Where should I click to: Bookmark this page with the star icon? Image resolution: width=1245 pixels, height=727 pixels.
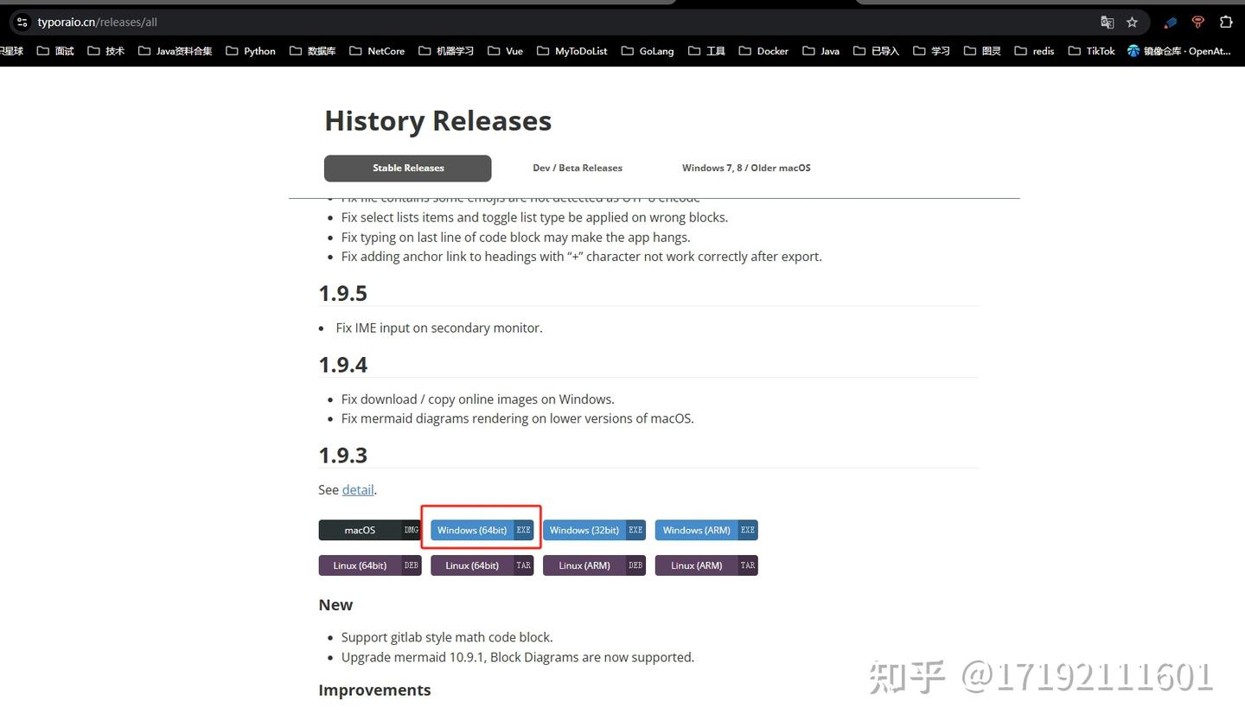[1132, 22]
